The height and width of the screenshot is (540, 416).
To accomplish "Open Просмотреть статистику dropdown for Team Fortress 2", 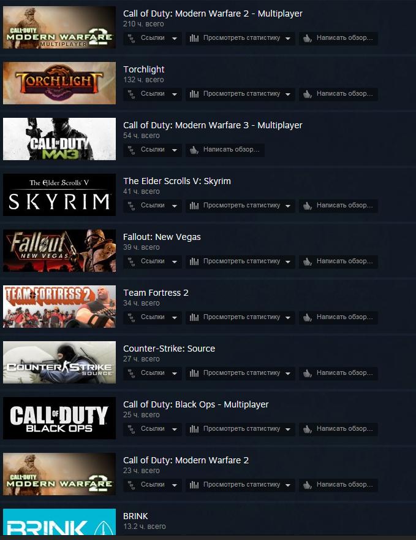I will pyautogui.click(x=288, y=317).
